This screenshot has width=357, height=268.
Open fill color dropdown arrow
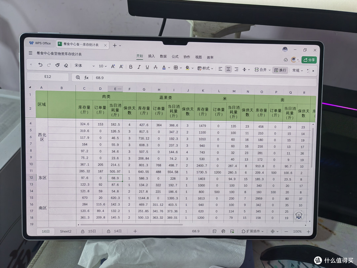point(192,68)
